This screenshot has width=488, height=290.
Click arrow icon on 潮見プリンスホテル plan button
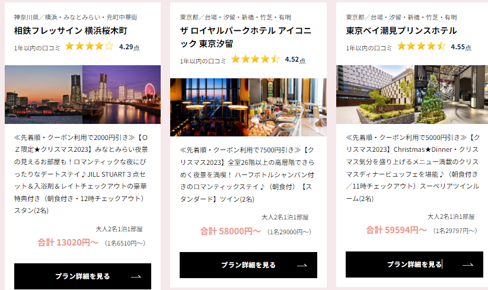click(468, 264)
